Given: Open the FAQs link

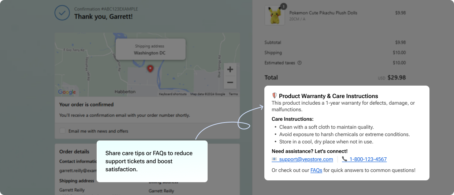Looking at the screenshot, I should [x=316, y=170].
